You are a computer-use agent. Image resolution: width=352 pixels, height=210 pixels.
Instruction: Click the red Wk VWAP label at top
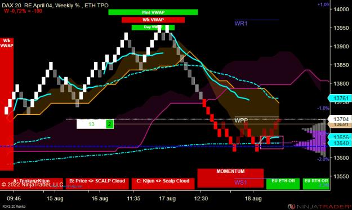click(x=153, y=20)
